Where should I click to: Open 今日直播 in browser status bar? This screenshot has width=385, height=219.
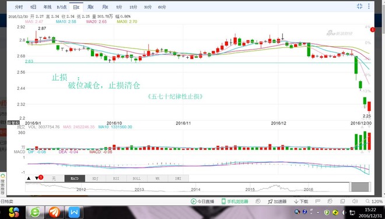pyautogui.click(x=202, y=201)
